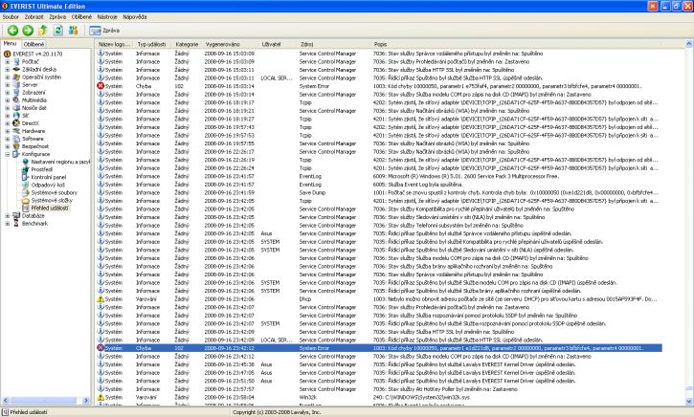
Task: Click the Zpráva report toolbar button
Action: pyautogui.click(x=104, y=31)
